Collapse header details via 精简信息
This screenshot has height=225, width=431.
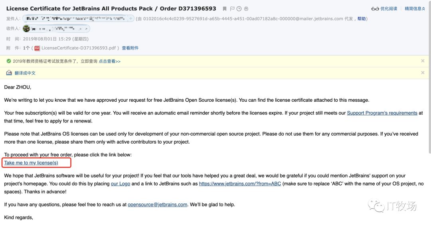click(415, 9)
